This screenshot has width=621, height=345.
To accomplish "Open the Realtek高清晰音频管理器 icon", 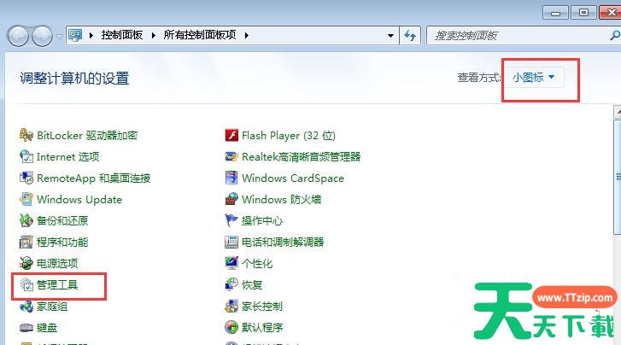I will pyautogui.click(x=231, y=157).
